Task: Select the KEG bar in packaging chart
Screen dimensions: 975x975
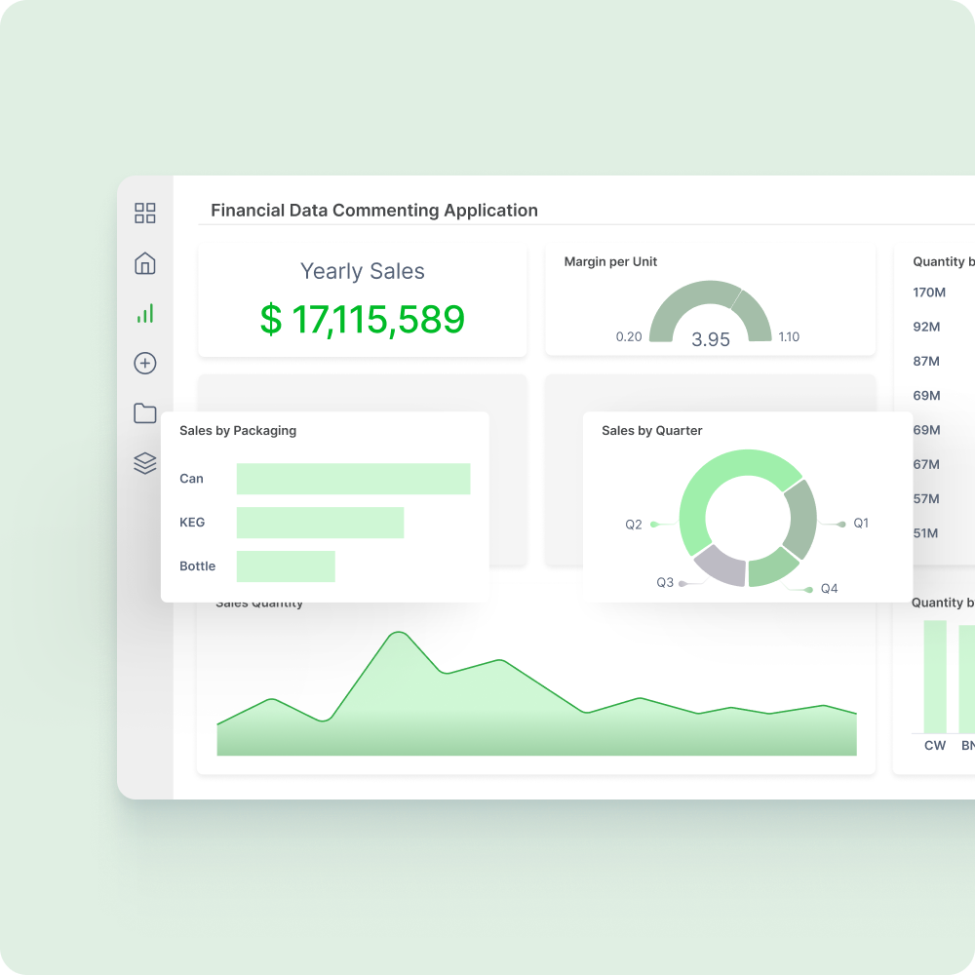Action: (x=320, y=523)
